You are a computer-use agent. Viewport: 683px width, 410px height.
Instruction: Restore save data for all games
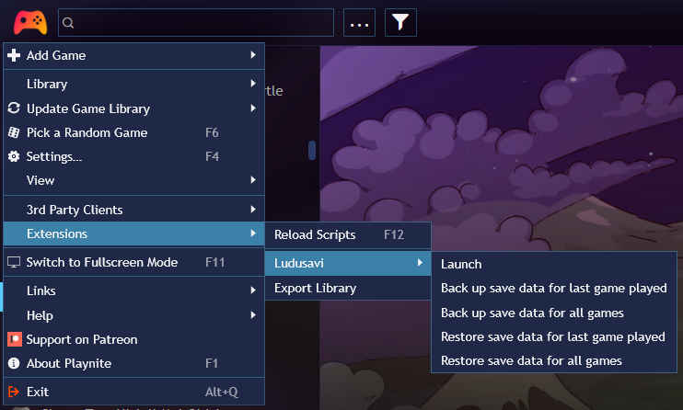pyautogui.click(x=554, y=360)
